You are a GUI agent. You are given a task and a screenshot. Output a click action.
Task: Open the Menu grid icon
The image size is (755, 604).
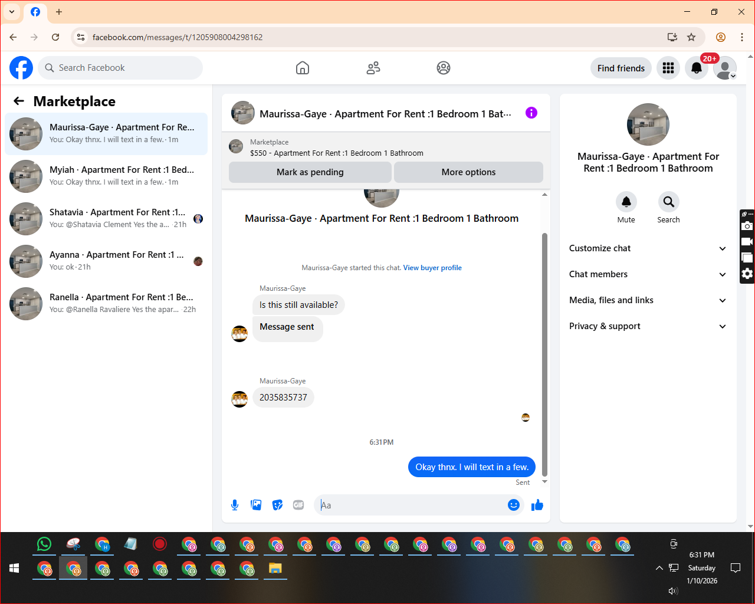click(668, 68)
